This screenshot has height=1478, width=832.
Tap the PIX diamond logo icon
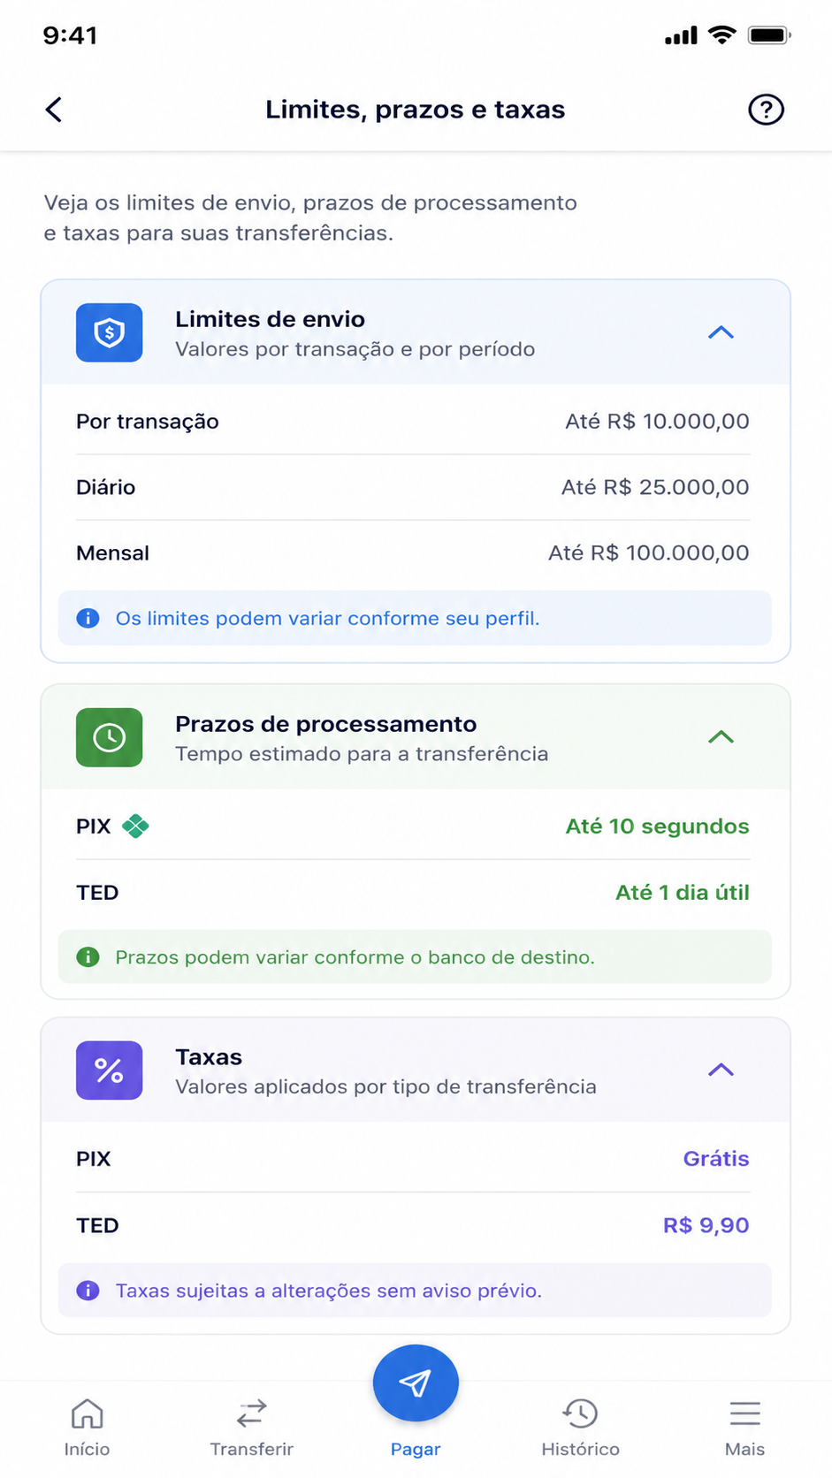coord(135,827)
